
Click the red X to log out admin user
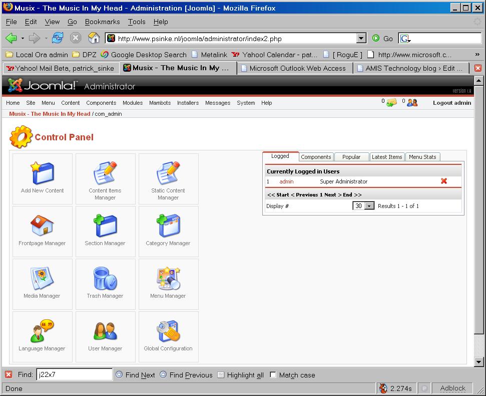pos(443,181)
